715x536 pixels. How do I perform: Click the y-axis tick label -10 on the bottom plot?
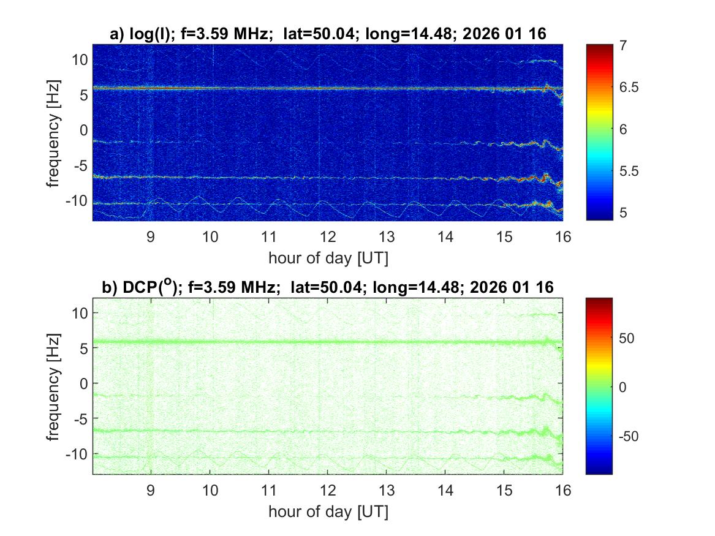point(78,454)
